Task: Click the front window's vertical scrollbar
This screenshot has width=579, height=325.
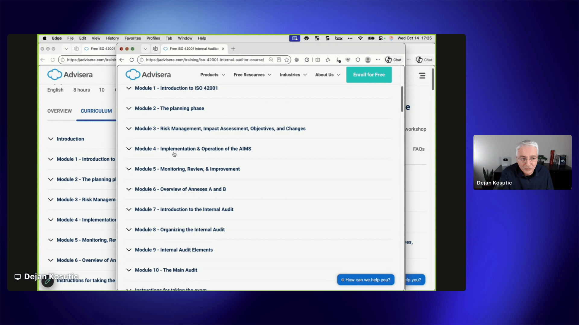Action: pyautogui.click(x=402, y=99)
